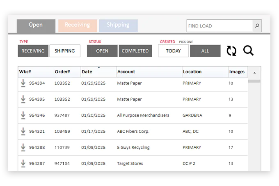Click into the FIND LOAD input field

click(219, 26)
